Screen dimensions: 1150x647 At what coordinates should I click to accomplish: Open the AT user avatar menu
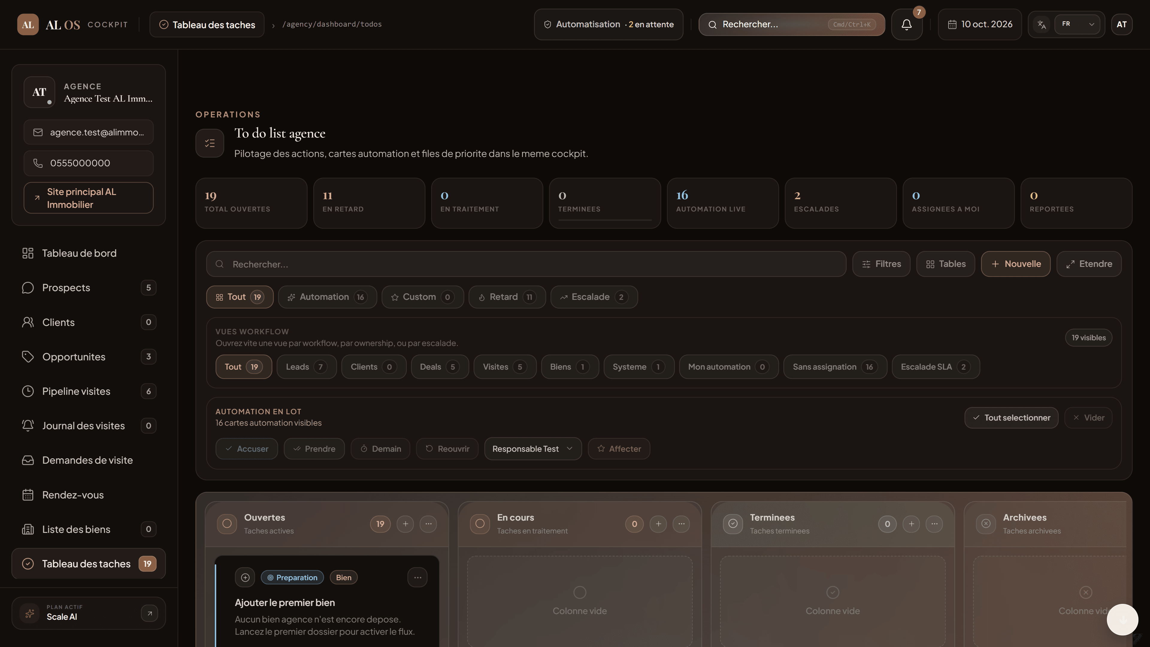(x=1122, y=25)
